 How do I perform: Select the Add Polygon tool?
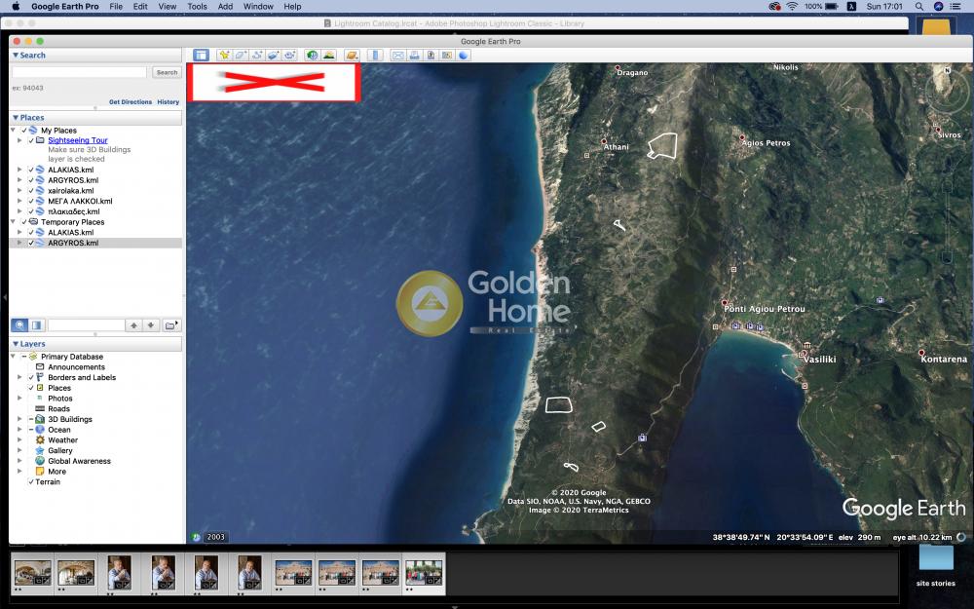[241, 56]
